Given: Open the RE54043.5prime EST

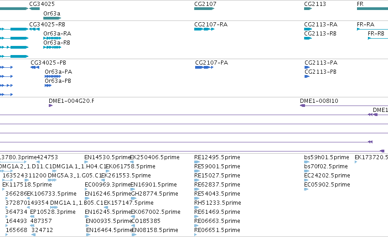Looking at the screenshot, I should pos(217,194).
